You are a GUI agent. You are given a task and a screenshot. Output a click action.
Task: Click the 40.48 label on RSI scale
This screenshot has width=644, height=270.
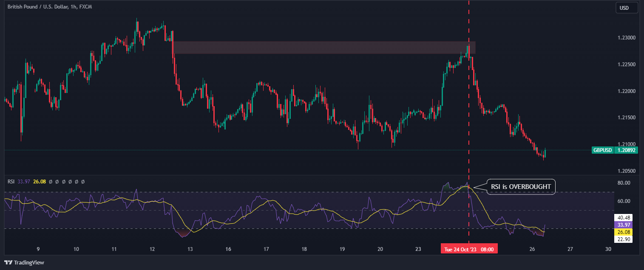624,217
